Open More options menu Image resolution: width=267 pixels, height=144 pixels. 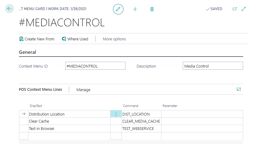click(114, 39)
